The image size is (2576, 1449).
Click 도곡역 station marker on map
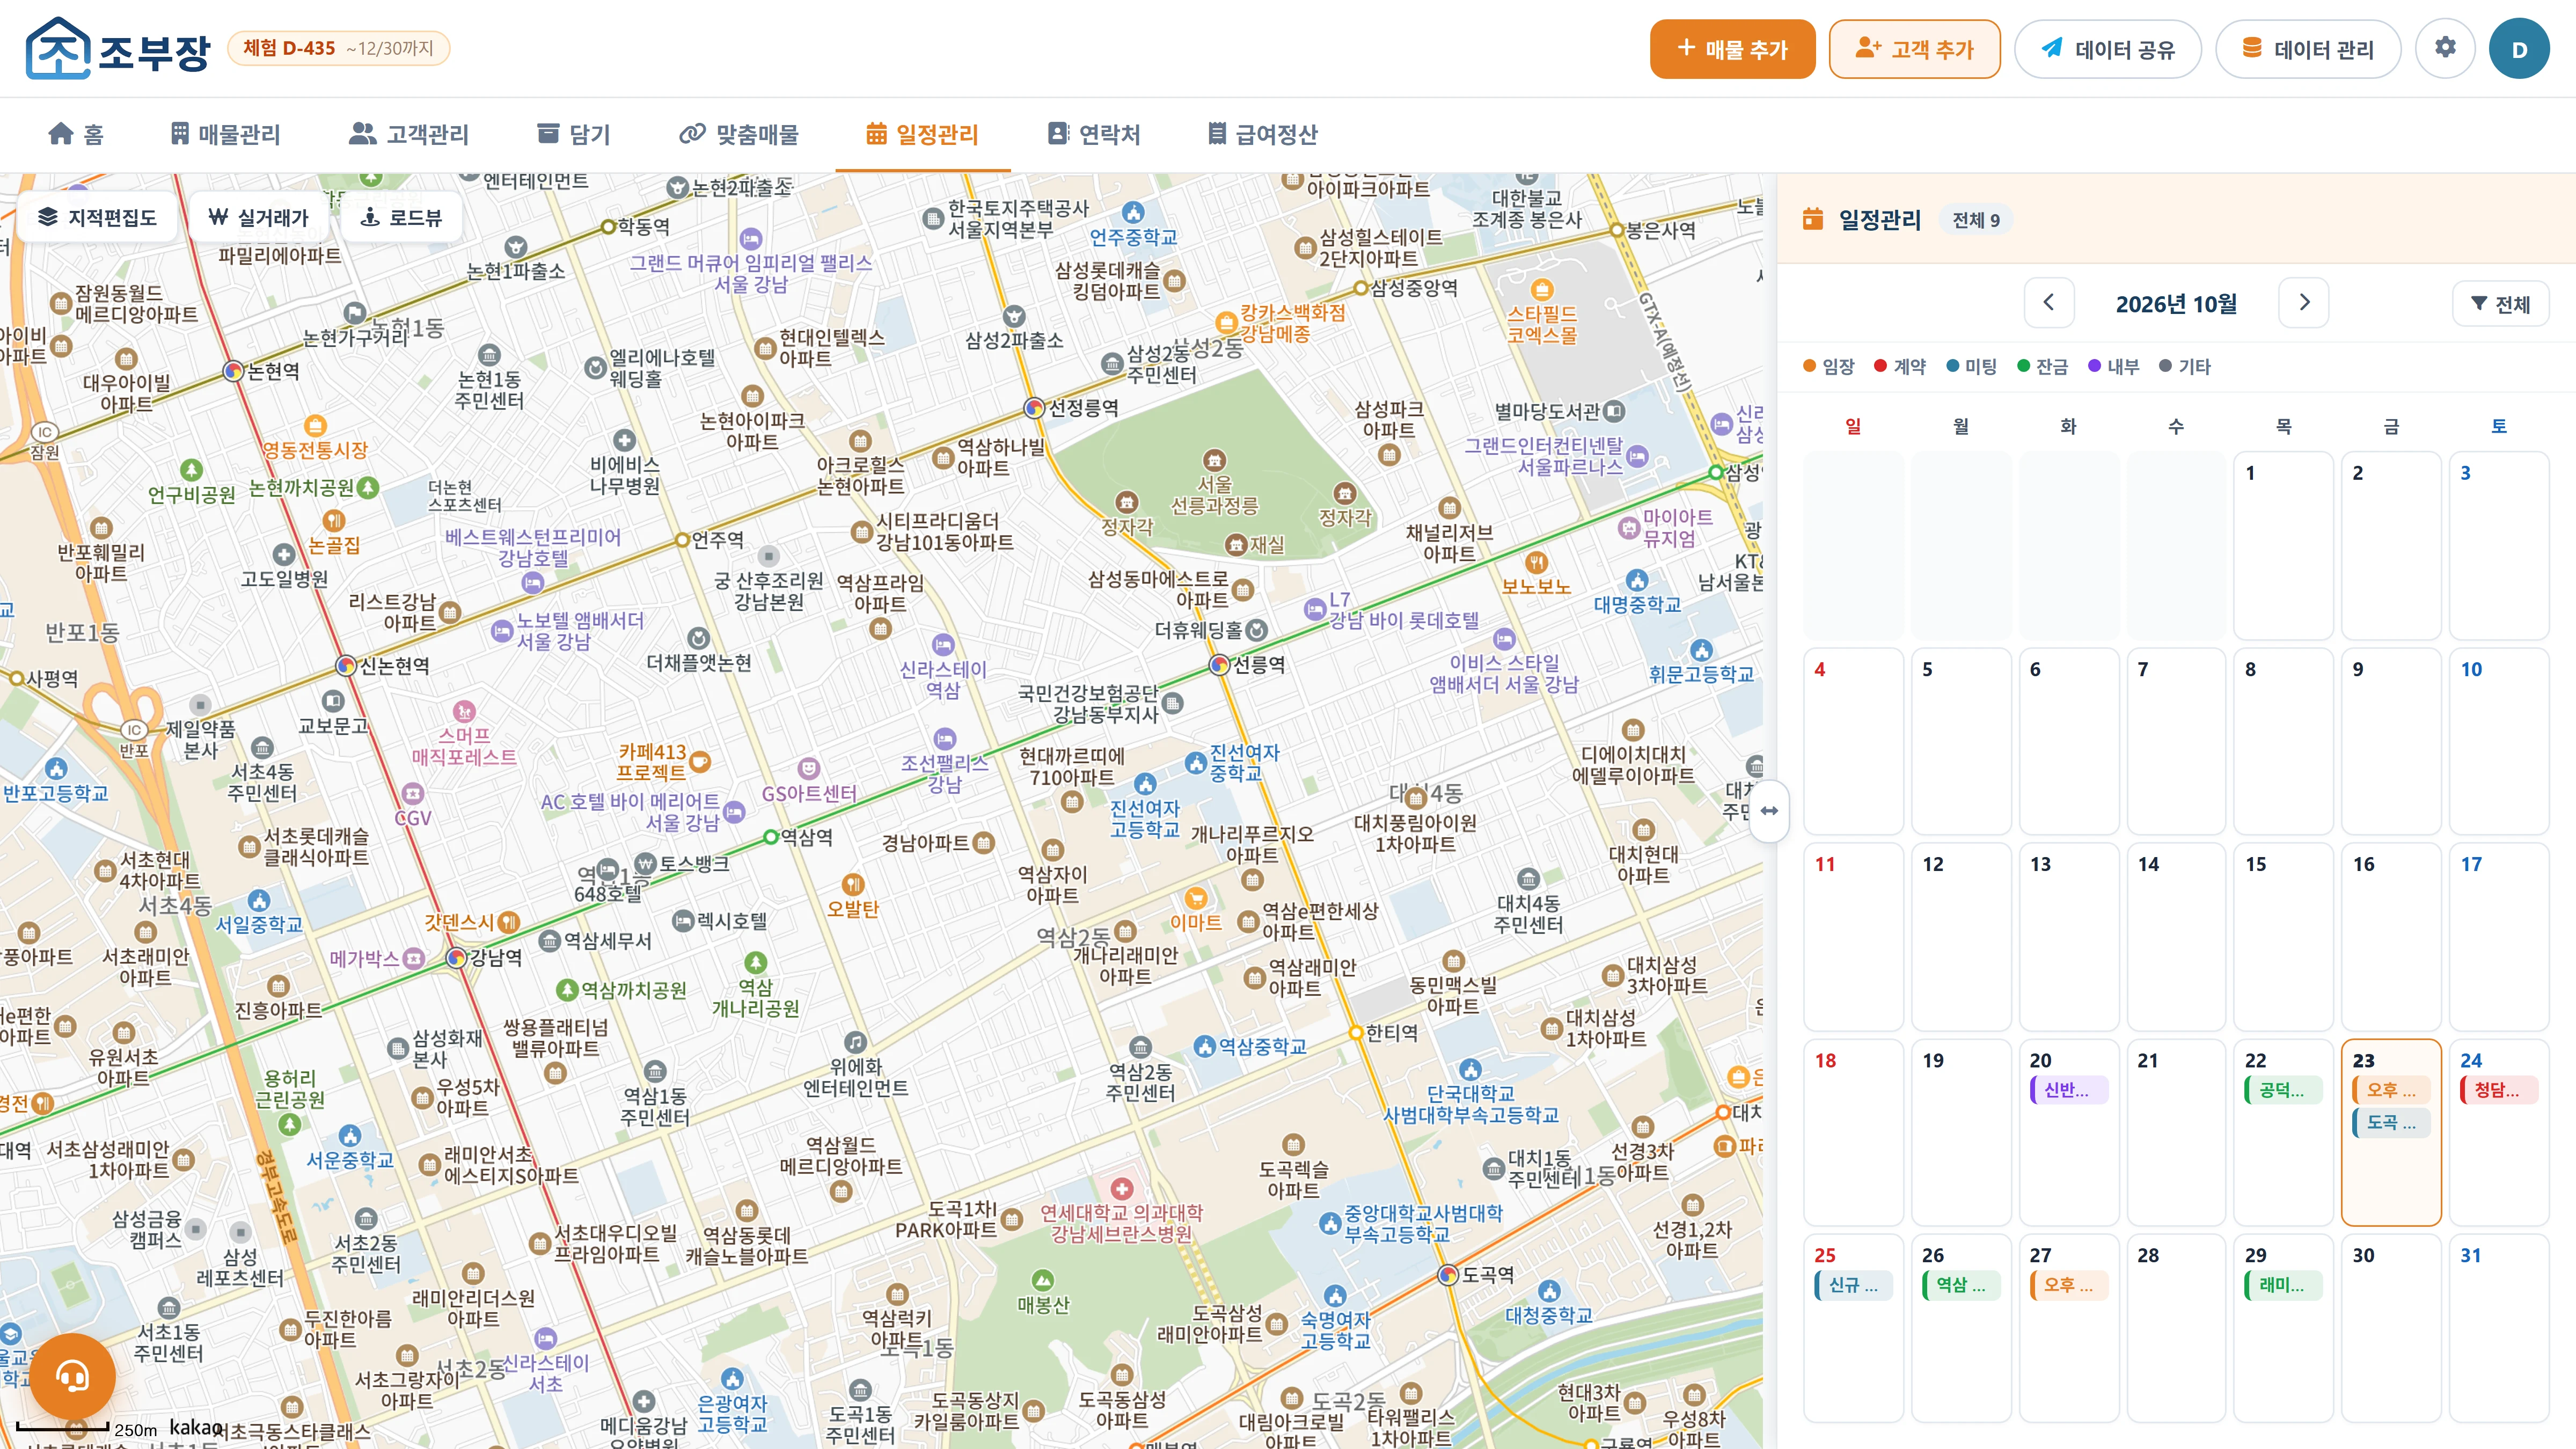pyautogui.click(x=1447, y=1275)
